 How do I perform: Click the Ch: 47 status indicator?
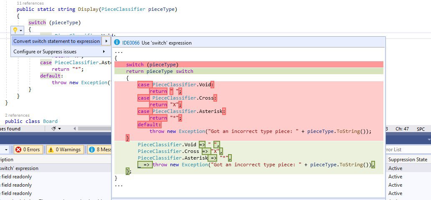[x=402, y=129]
